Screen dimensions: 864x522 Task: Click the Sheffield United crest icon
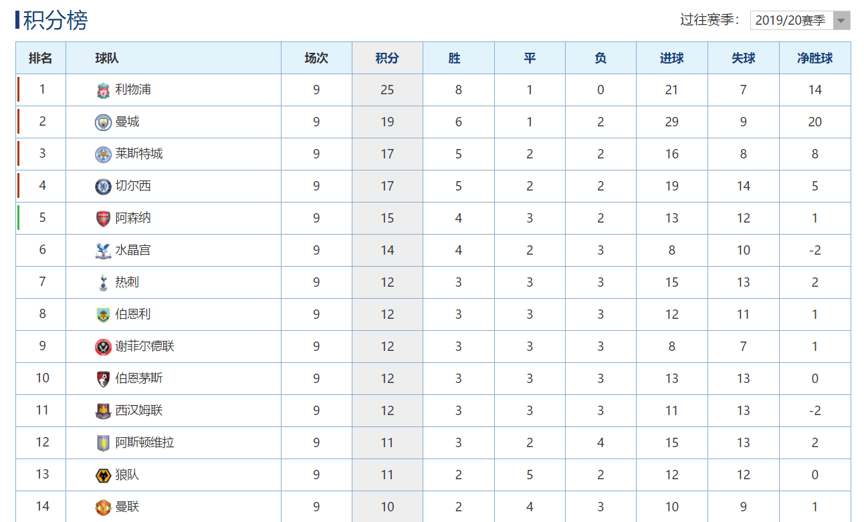click(103, 347)
